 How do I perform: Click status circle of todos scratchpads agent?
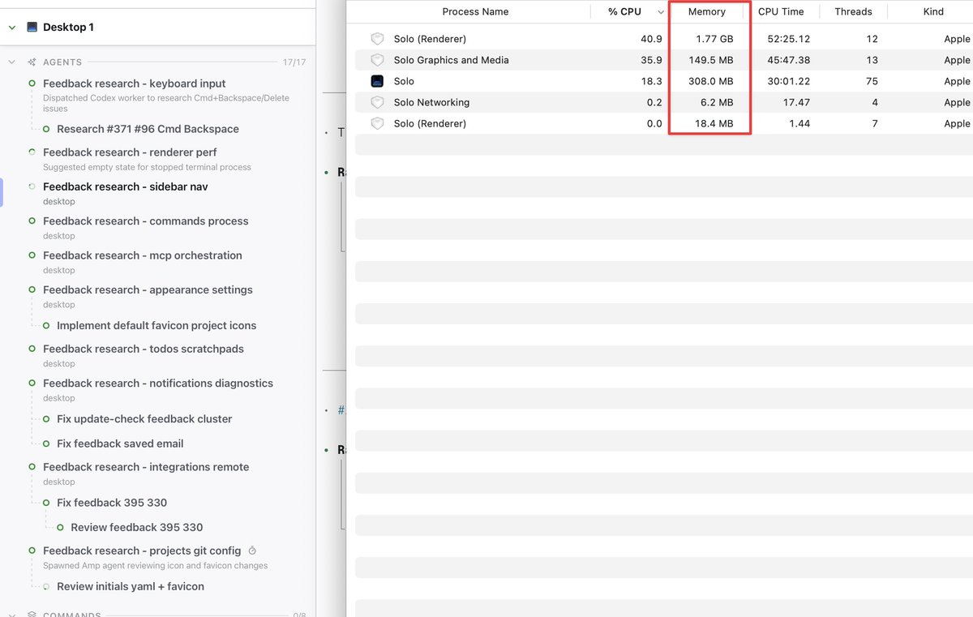32,349
